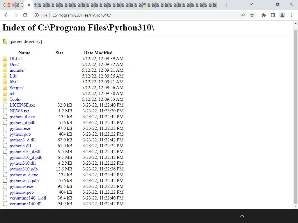Screen dimensions: 298x223
Task: Click the python.exe file icon
Action: pos(5,128)
